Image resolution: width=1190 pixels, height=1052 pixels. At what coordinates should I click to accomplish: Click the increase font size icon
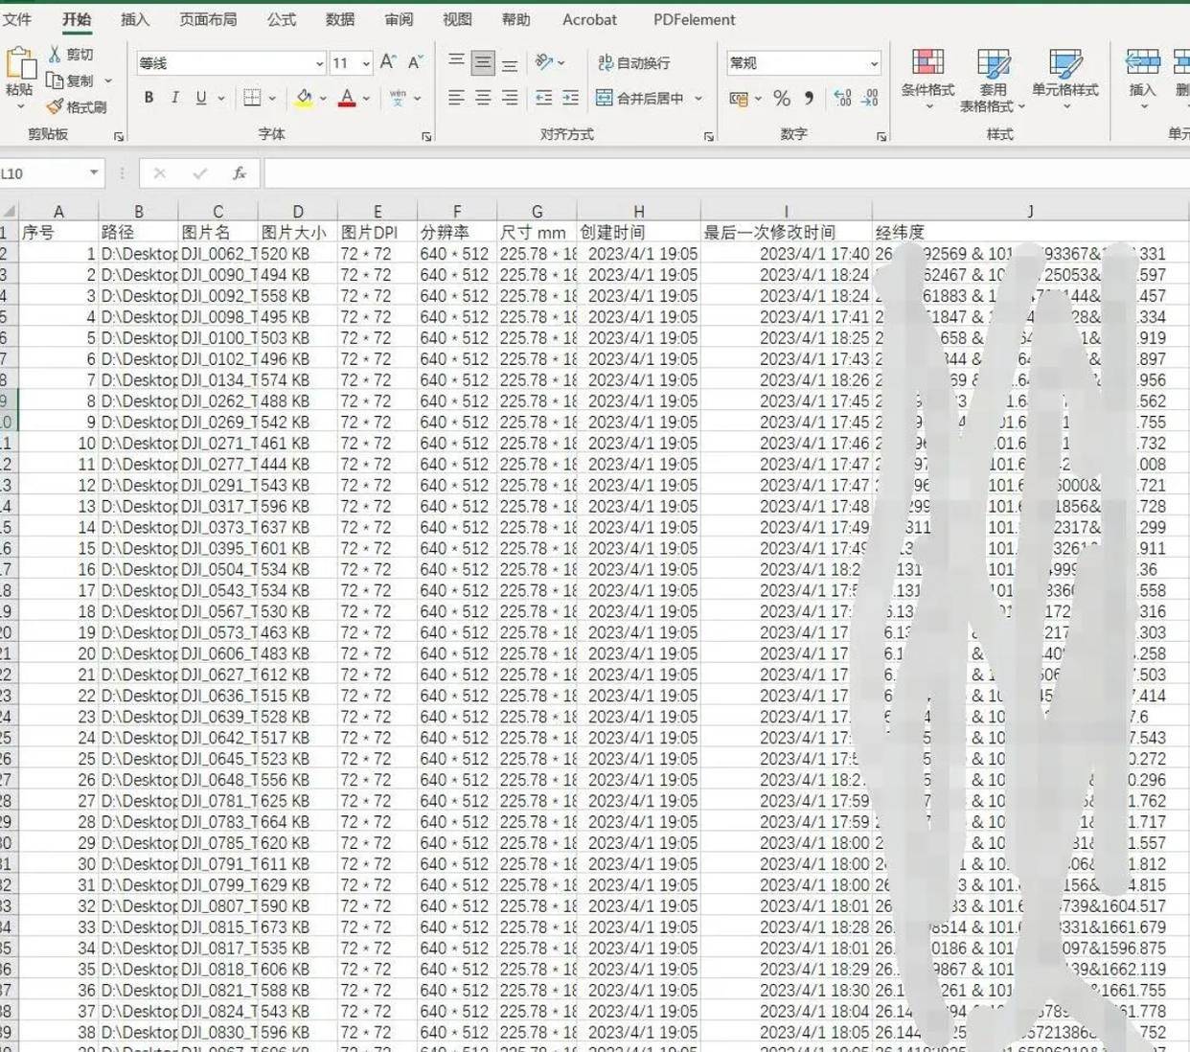(388, 62)
